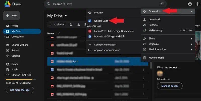
Task: Select Preview in context menu
Action: 113,13
